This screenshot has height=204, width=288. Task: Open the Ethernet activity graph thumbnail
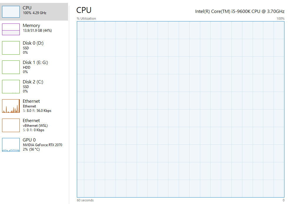(11, 106)
